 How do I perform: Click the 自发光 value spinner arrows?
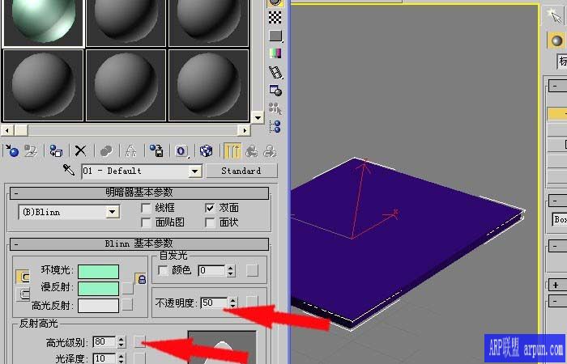coord(230,270)
